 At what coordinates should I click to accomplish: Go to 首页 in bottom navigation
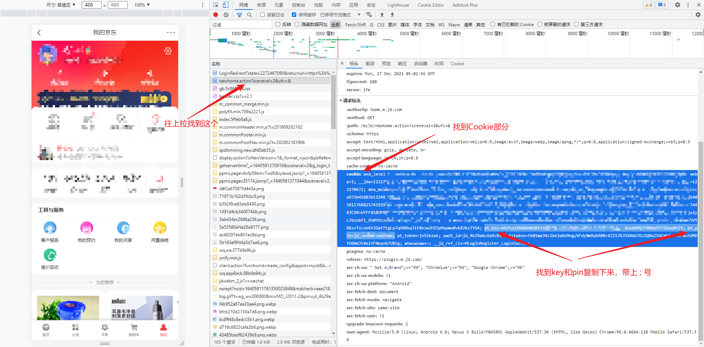pos(46,330)
